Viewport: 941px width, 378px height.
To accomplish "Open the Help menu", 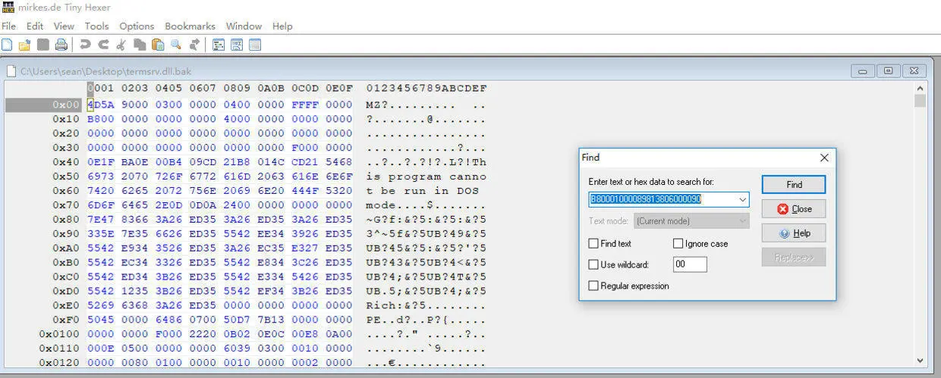I will (x=282, y=26).
